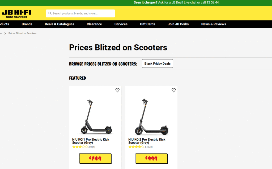272x169 pixels.
Task: Click the search magnifier icon
Action: coord(50,13)
